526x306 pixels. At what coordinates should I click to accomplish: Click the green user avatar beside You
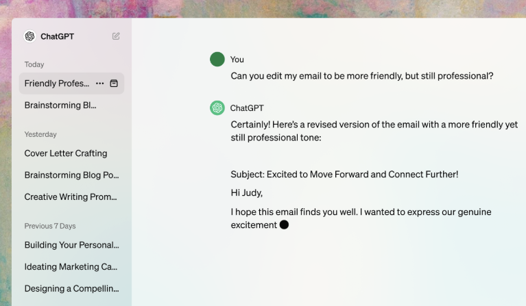(x=217, y=60)
